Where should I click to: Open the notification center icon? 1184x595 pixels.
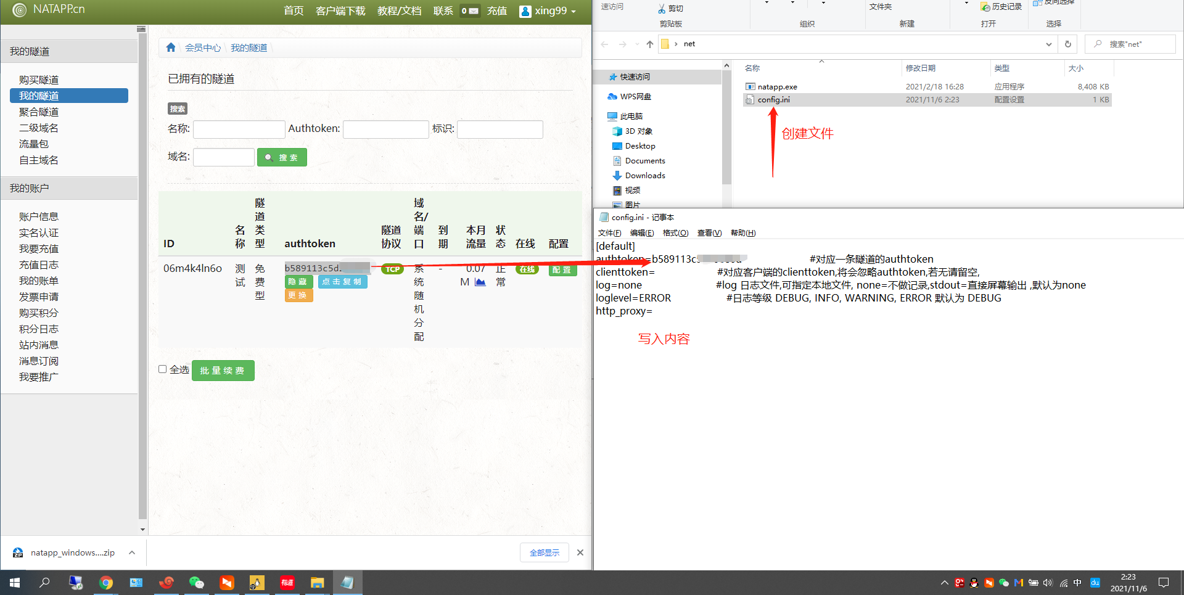pyautogui.click(x=1164, y=583)
